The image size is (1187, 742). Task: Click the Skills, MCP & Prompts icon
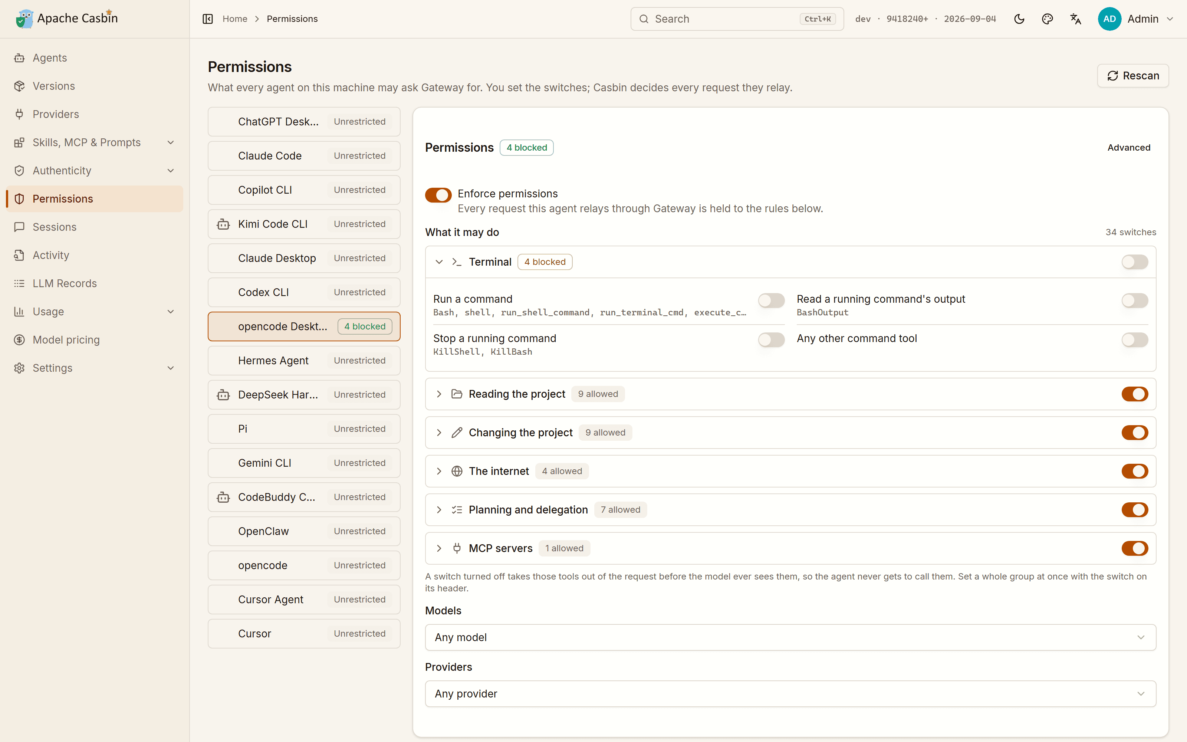click(x=19, y=142)
